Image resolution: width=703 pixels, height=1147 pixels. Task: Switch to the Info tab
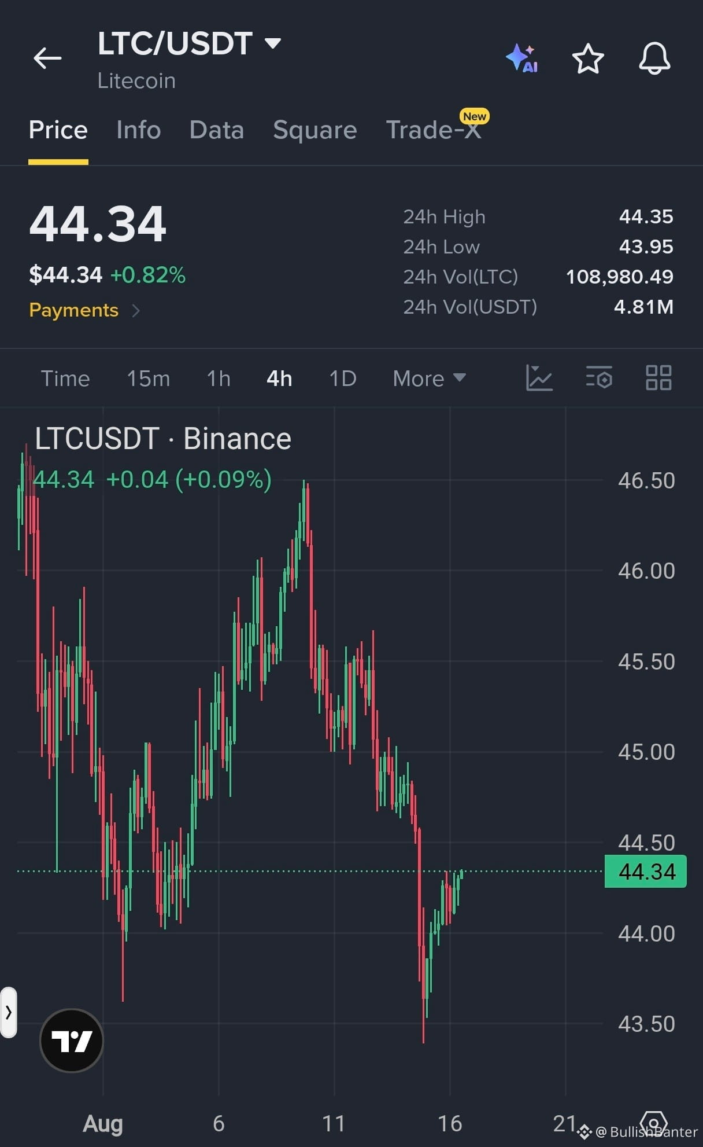139,130
